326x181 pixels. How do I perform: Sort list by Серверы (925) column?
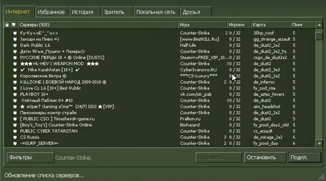tap(98, 25)
